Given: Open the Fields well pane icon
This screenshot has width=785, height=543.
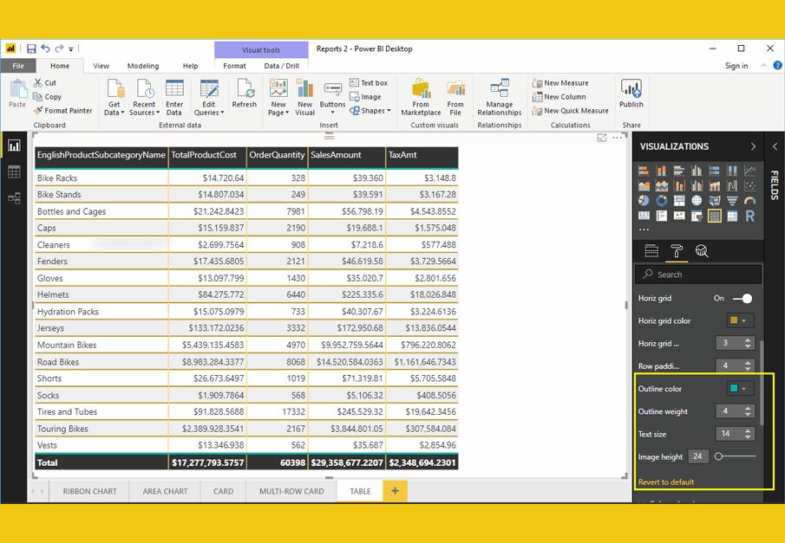Looking at the screenshot, I should 651,251.
